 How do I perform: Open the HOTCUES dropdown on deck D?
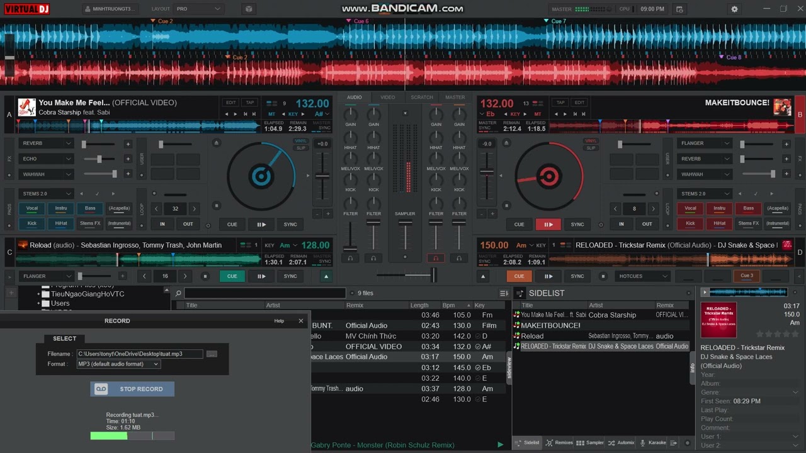642,276
